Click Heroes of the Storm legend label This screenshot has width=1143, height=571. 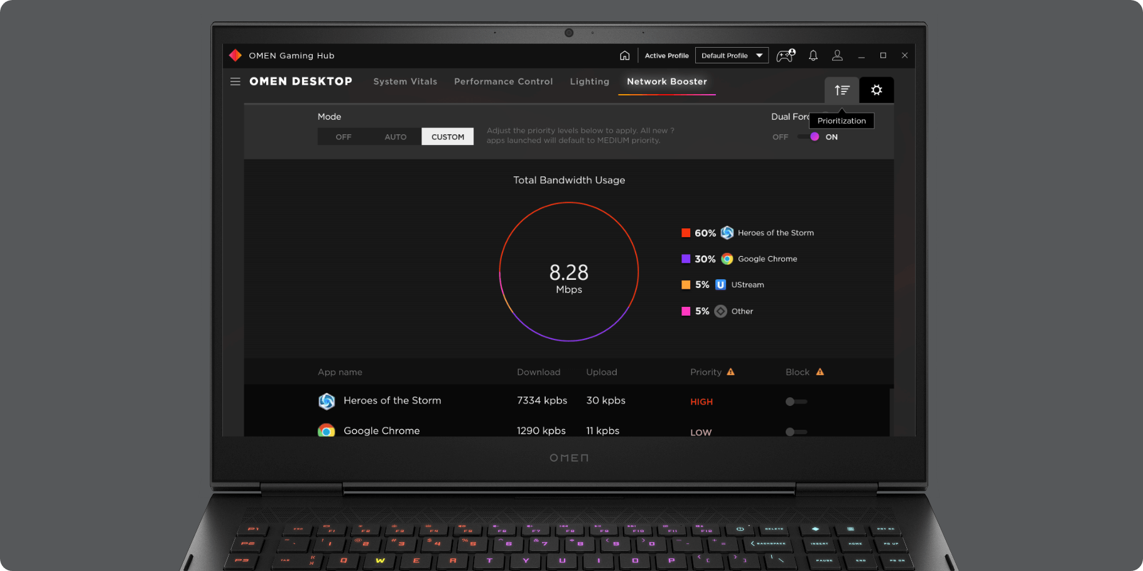(776, 233)
